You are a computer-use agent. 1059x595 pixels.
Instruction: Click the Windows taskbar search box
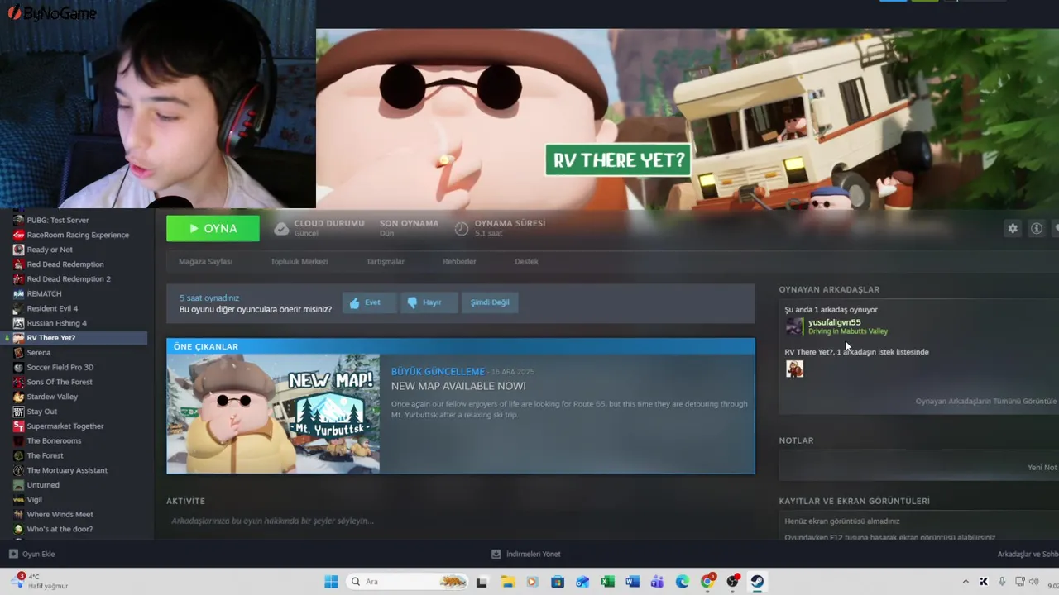click(409, 582)
